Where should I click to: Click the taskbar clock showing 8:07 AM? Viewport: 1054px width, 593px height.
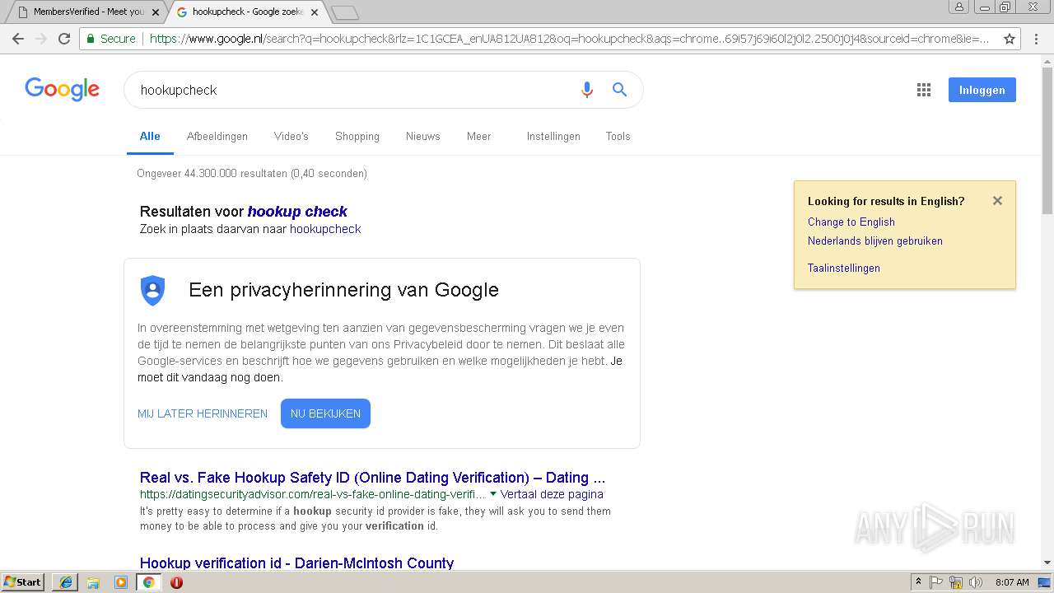[x=1012, y=582]
